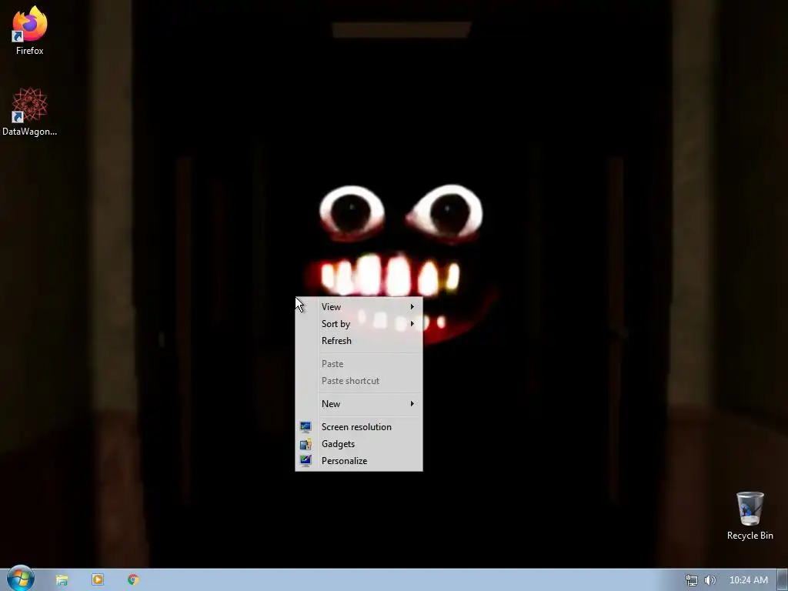The width and height of the screenshot is (788, 591).
Task: Select the DataWagon desktop shortcut
Action: tap(30, 112)
